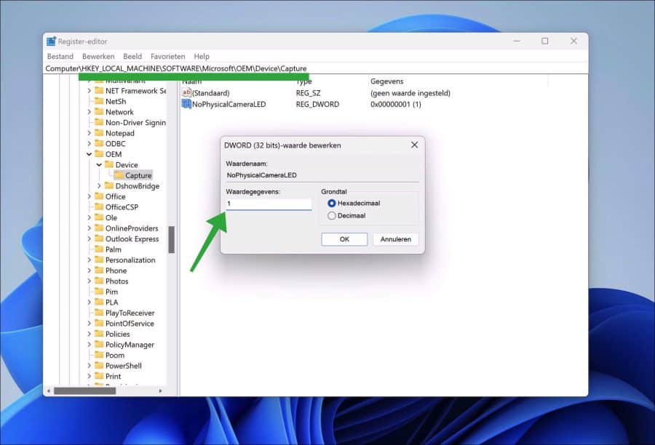The image size is (655, 445).
Task: Click the REG_DWORD type cell
Action: 317,105
